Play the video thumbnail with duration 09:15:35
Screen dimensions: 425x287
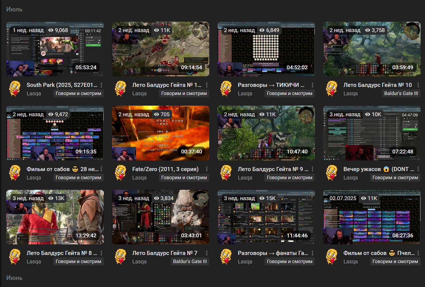tap(55, 133)
